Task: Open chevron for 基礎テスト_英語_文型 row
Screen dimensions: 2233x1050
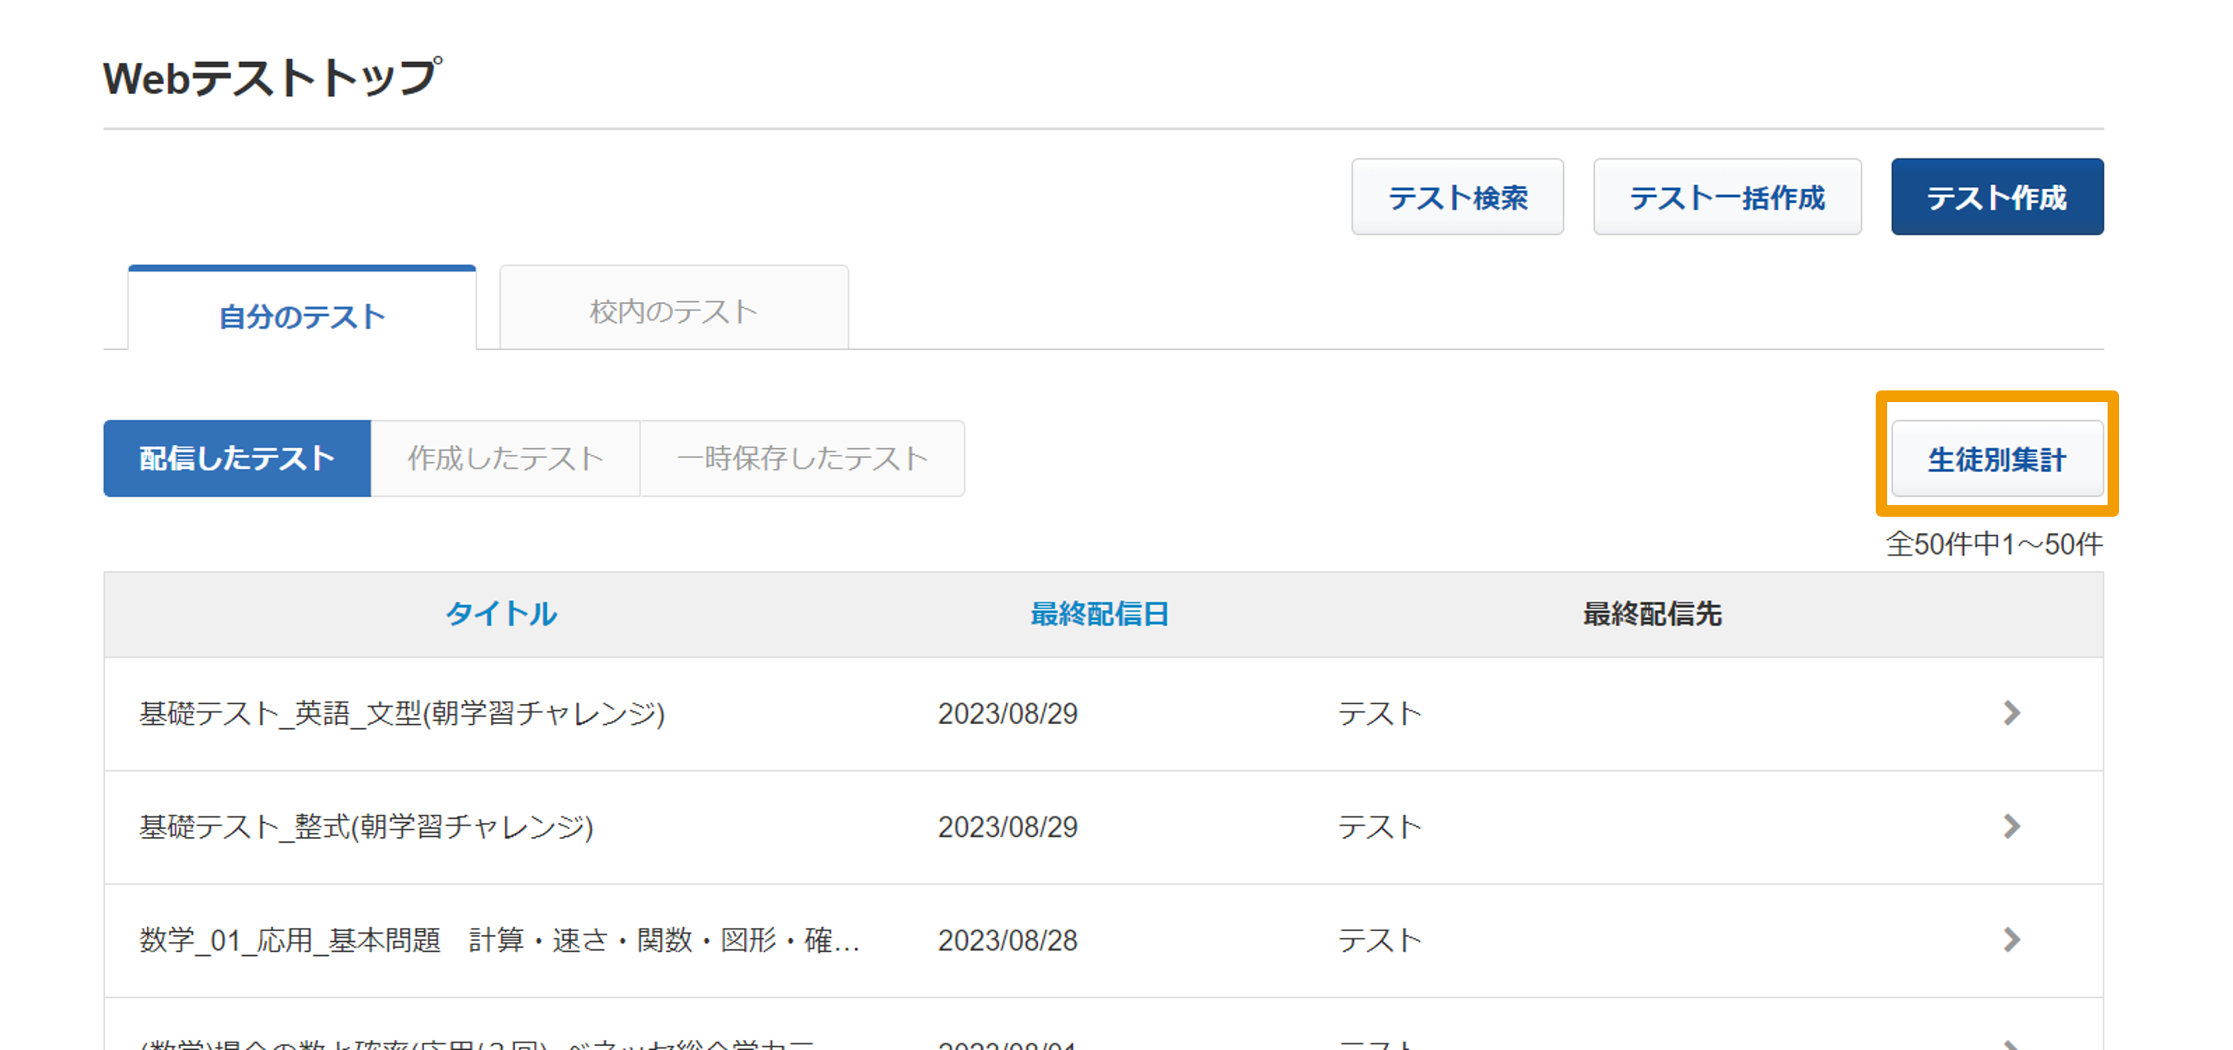Action: (2011, 712)
